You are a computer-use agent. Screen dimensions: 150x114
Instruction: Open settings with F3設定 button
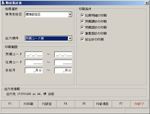click(x=47, y=104)
